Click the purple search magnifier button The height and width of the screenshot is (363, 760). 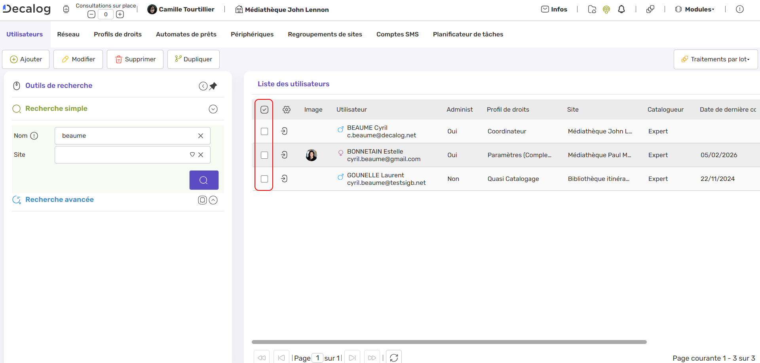(204, 180)
